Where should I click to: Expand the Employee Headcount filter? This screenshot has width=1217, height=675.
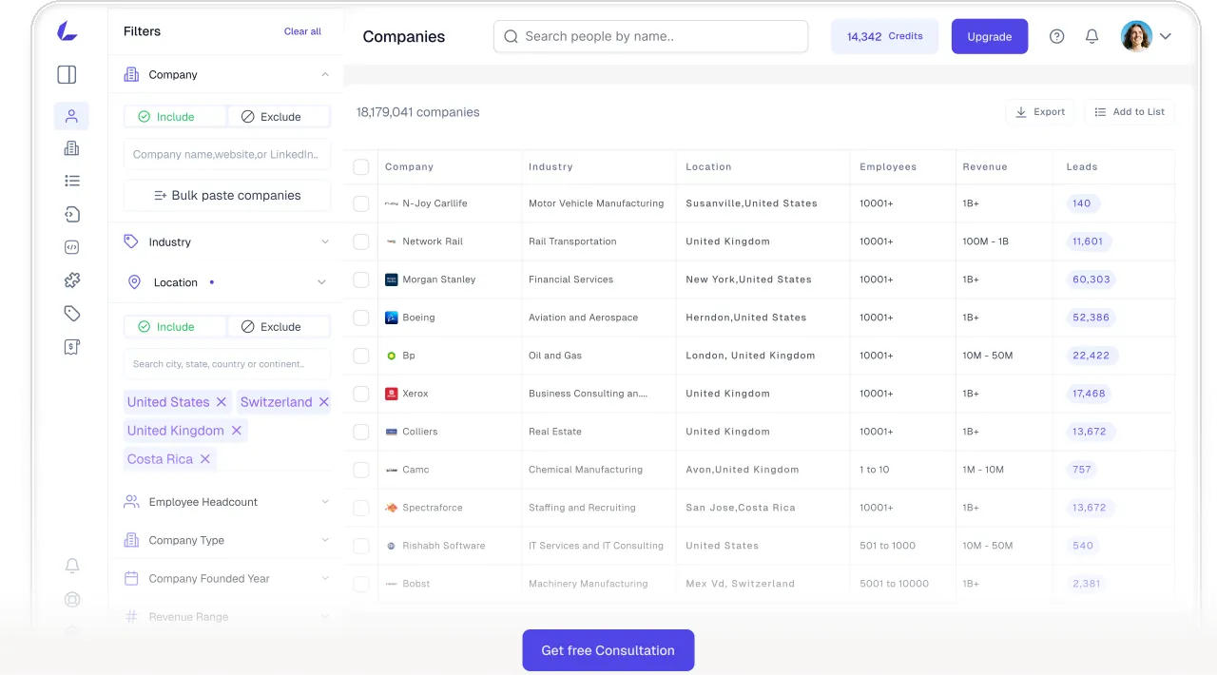(x=324, y=502)
